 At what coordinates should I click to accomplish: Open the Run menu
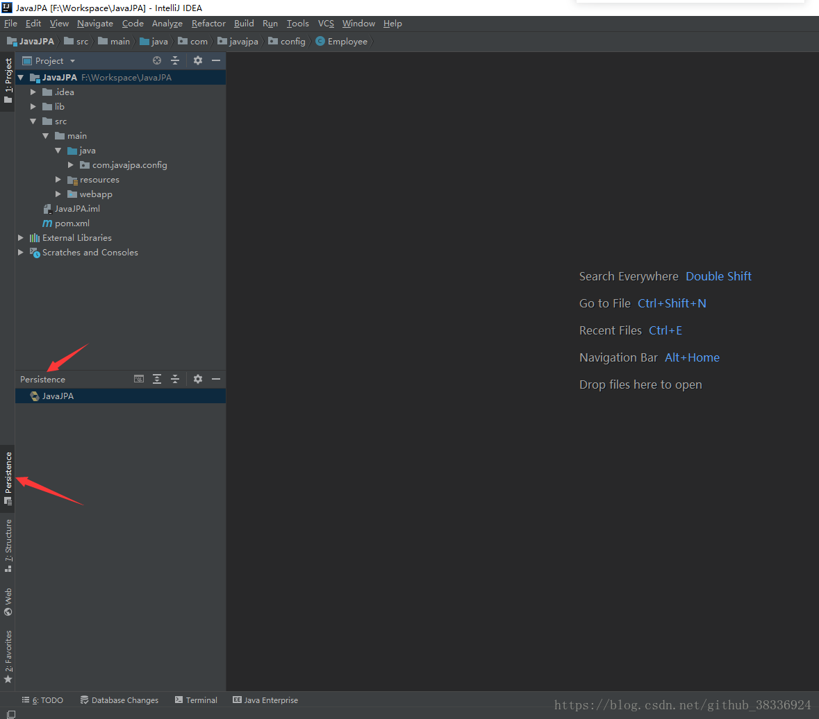click(x=270, y=24)
